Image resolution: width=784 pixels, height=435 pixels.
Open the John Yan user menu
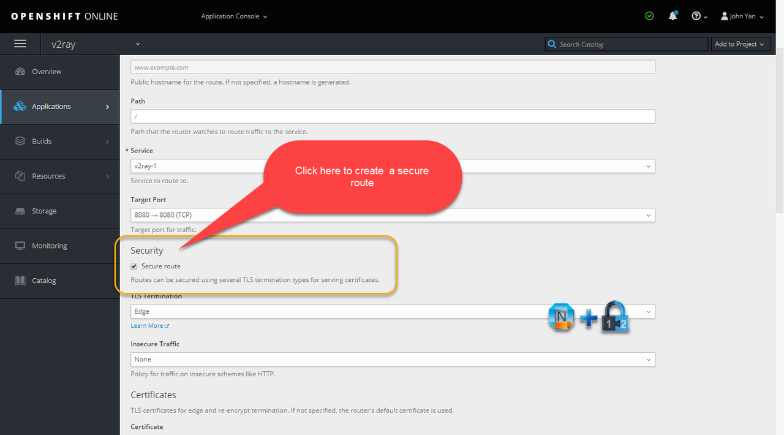[742, 17]
